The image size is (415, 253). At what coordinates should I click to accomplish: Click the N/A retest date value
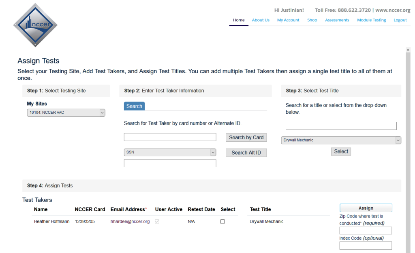tap(191, 221)
